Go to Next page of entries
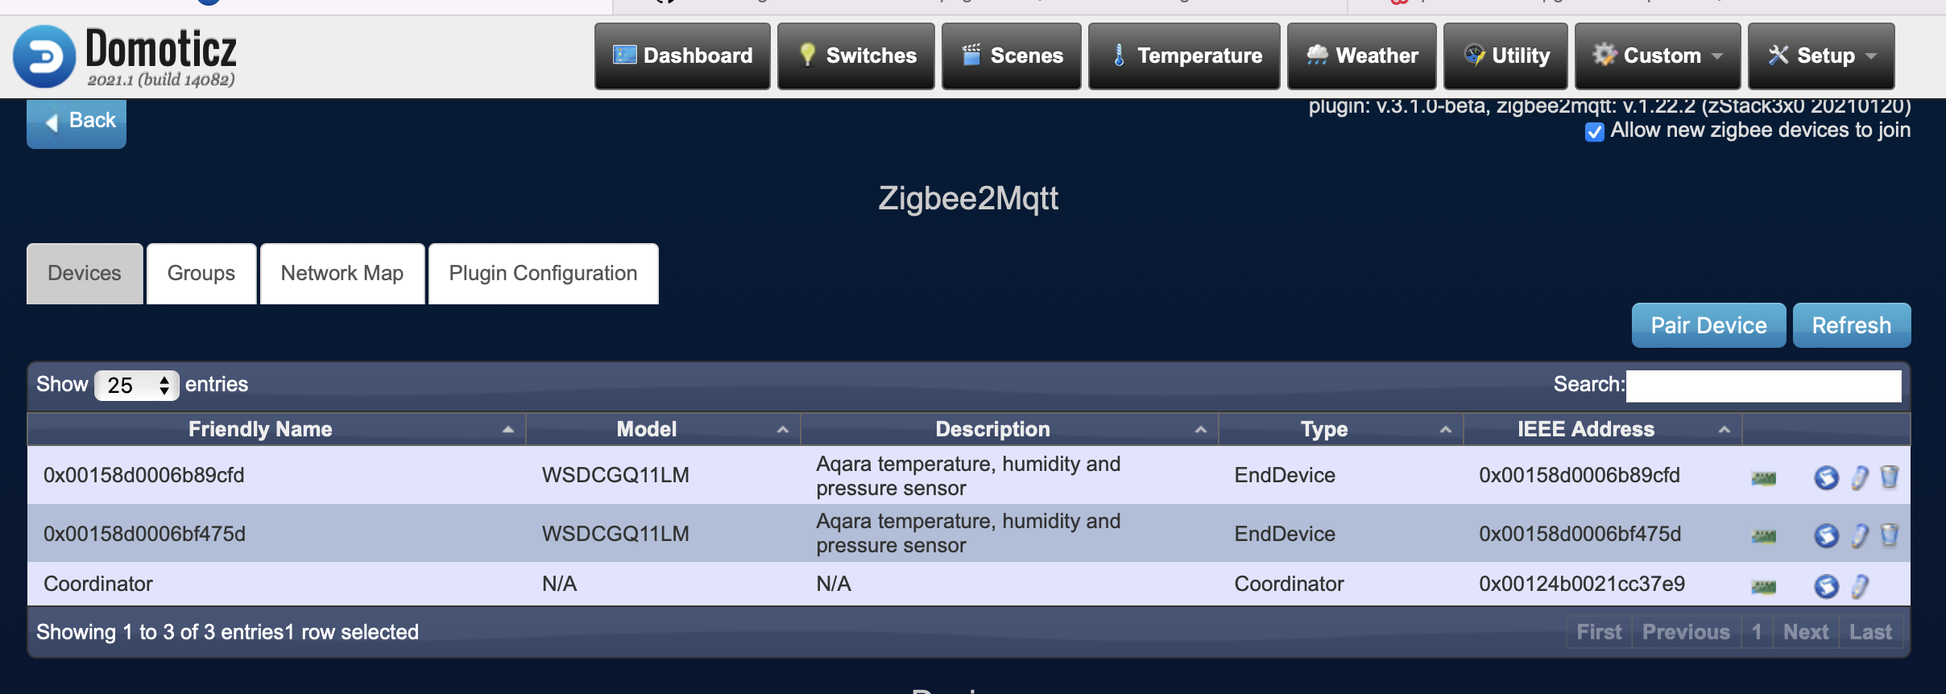Viewport: 1946px width, 694px height. pyautogui.click(x=1806, y=632)
